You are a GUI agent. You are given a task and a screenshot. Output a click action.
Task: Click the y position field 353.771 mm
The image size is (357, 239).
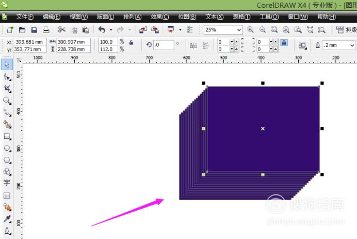click(29, 49)
